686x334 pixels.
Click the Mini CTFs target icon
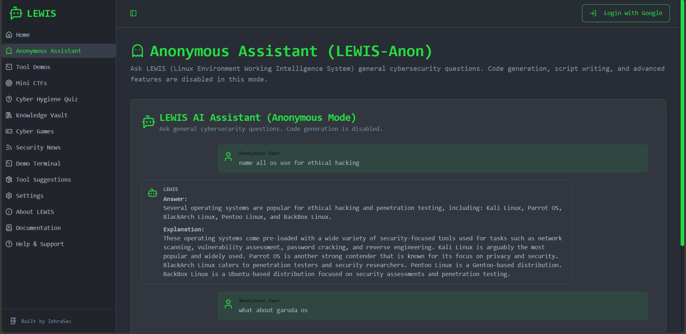point(9,83)
